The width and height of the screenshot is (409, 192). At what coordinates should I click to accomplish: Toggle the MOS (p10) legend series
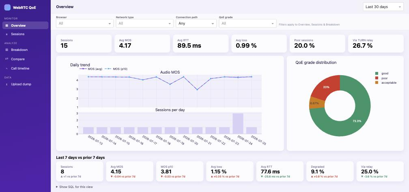[116, 69]
